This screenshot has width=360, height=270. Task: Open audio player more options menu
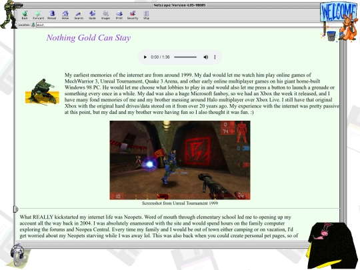click(x=215, y=57)
